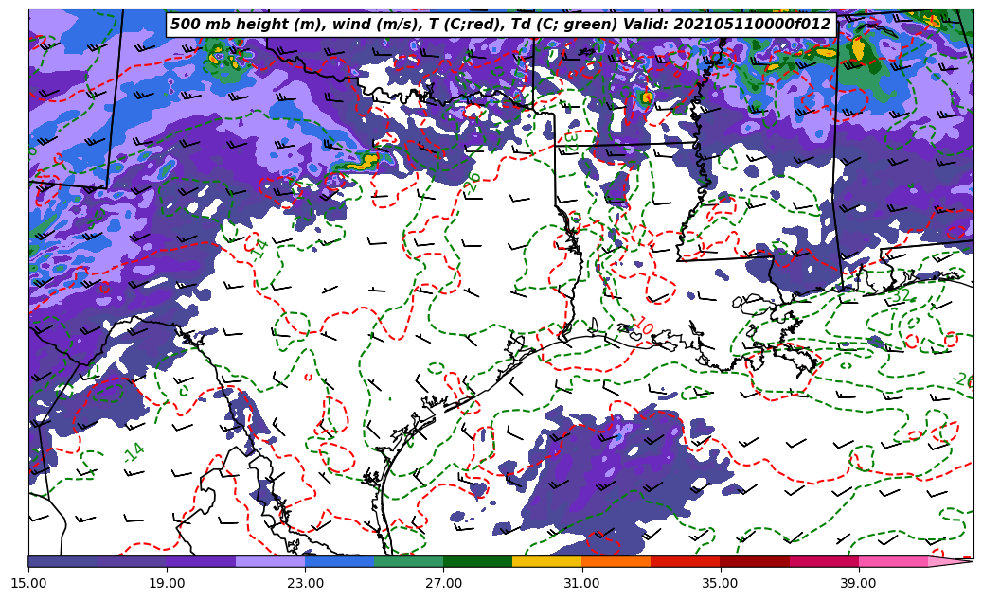Click the 31.00 colorbar tick label
The height and width of the screenshot is (599, 982).
point(581,583)
